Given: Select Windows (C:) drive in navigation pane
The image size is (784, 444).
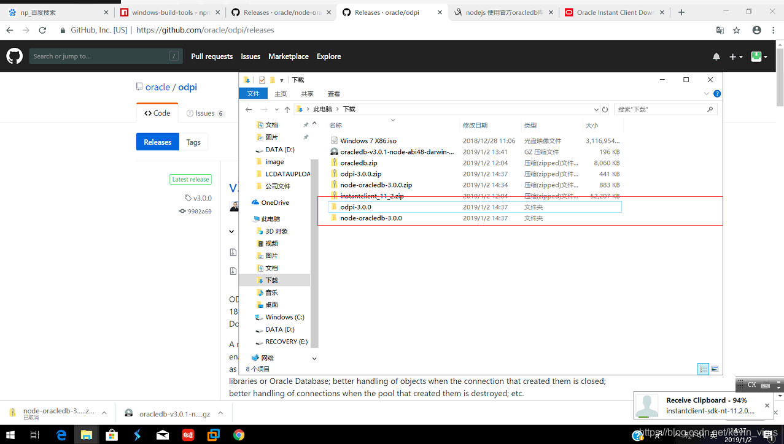Looking at the screenshot, I should [284, 317].
